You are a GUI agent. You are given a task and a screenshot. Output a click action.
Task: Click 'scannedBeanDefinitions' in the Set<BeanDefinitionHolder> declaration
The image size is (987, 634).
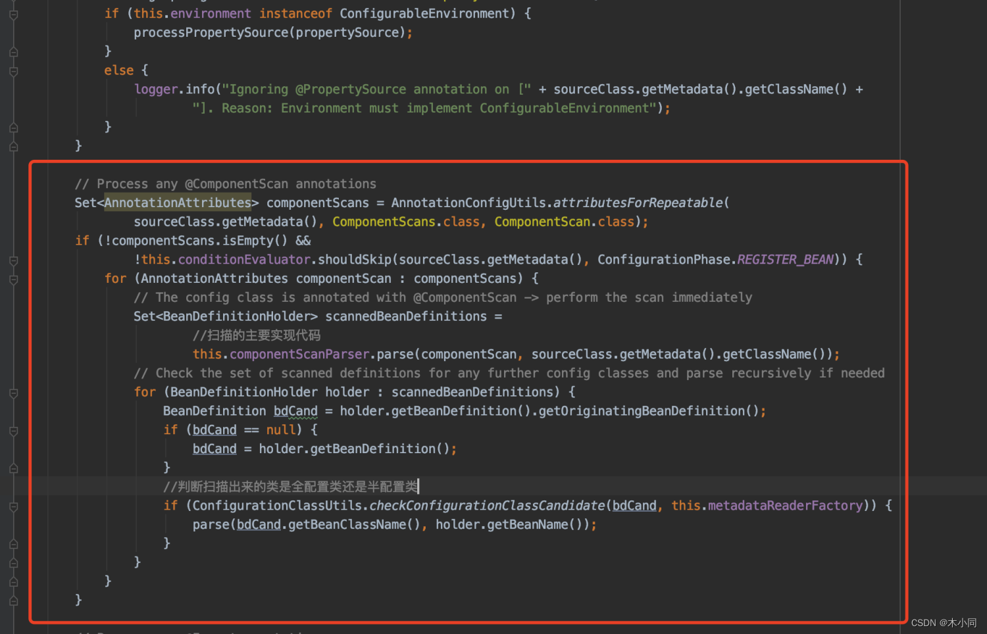[406, 317]
